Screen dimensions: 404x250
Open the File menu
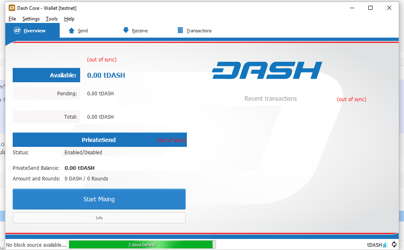pyautogui.click(x=12, y=19)
